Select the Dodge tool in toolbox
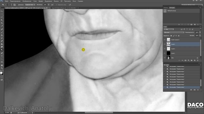 pyautogui.click(x=2, y=50)
